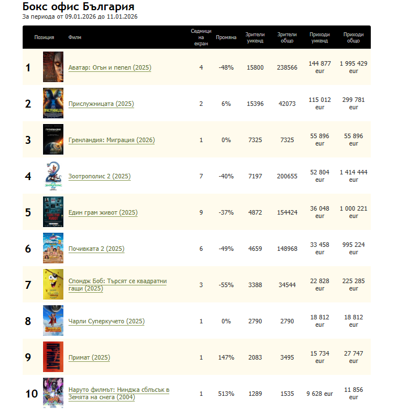This screenshot has height=410, width=394.
Task: Open the Аватар: Огън и пепел (2025) link
Action: 110,68
